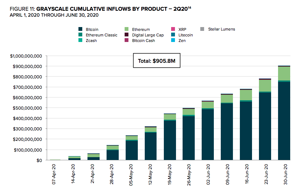The height and width of the screenshot is (196, 302).
Task: Click the Bitcoin segment of the 12-May-20 bar
Action: (151, 146)
